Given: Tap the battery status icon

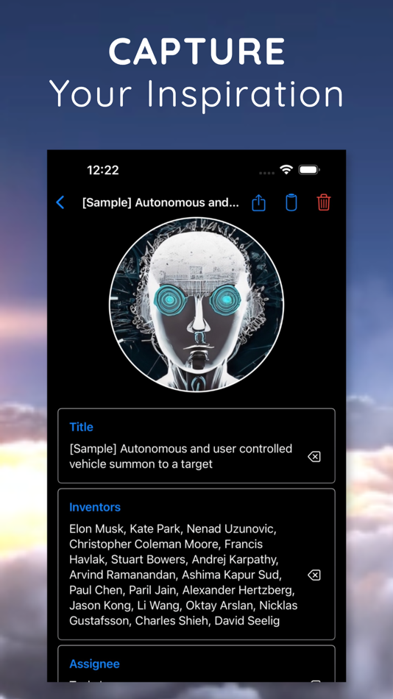Looking at the screenshot, I should (309, 169).
